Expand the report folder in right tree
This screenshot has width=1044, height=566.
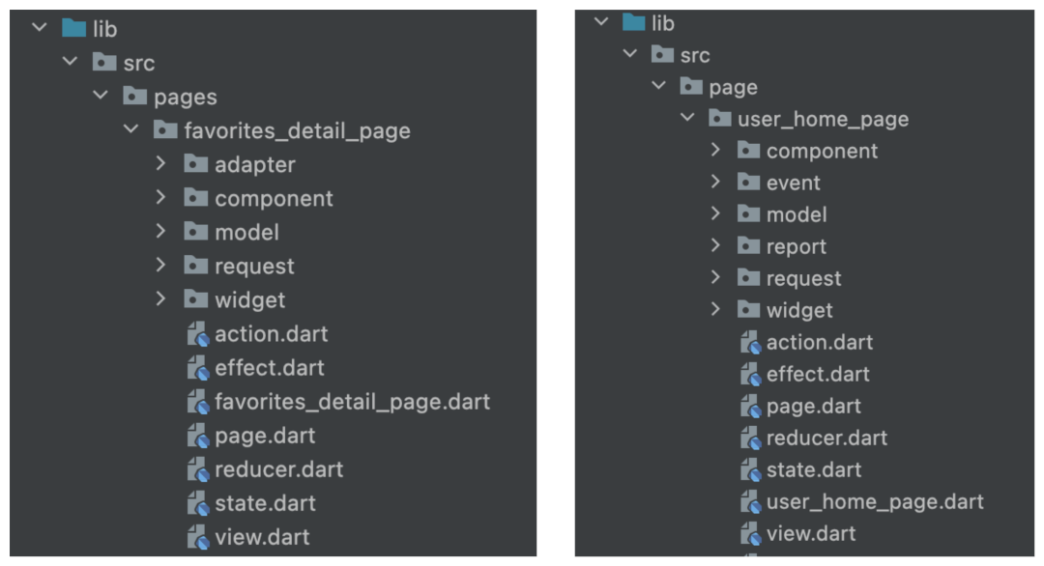click(x=715, y=245)
